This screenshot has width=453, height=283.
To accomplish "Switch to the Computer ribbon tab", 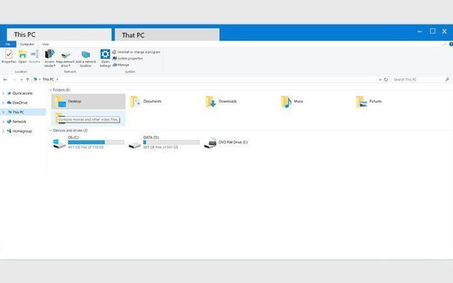I will (27, 44).
